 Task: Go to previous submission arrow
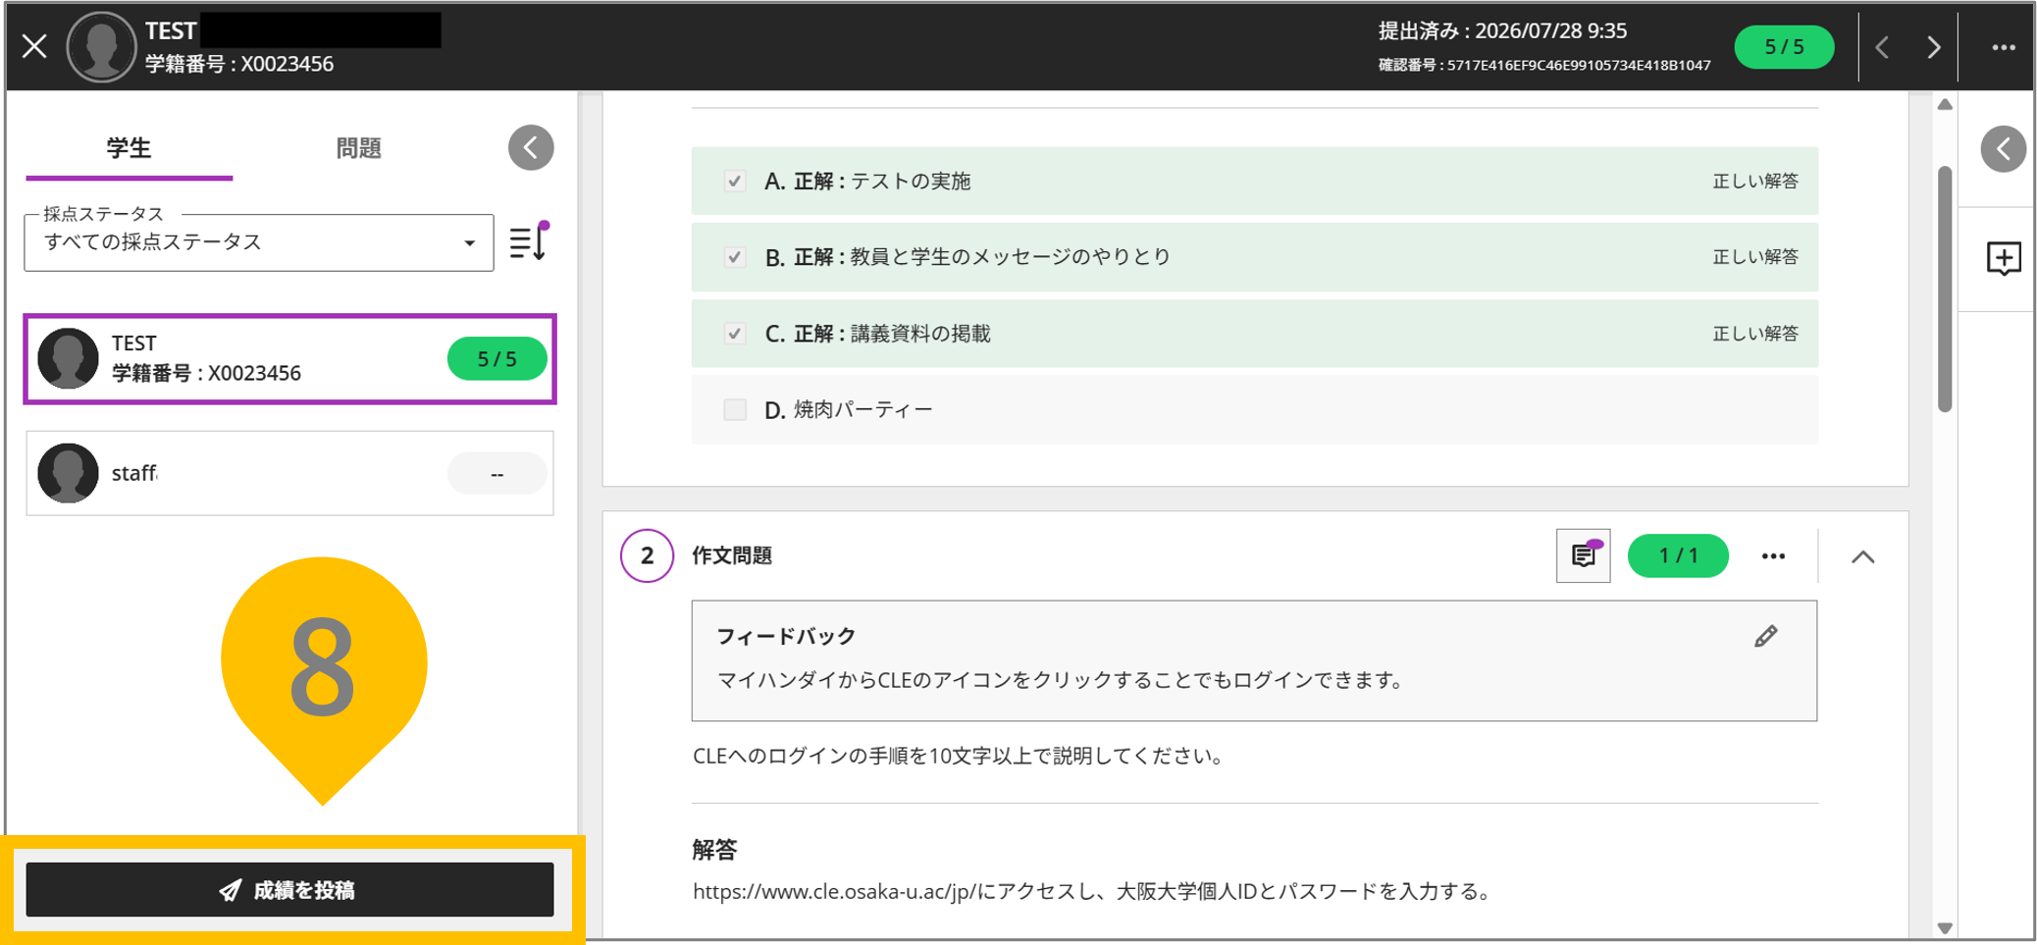tap(1882, 47)
